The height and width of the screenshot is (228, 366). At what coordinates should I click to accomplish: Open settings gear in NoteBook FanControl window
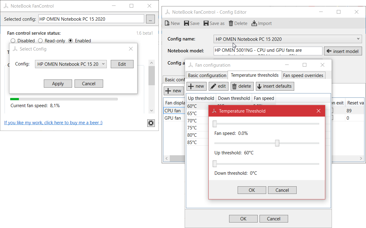[151, 123]
